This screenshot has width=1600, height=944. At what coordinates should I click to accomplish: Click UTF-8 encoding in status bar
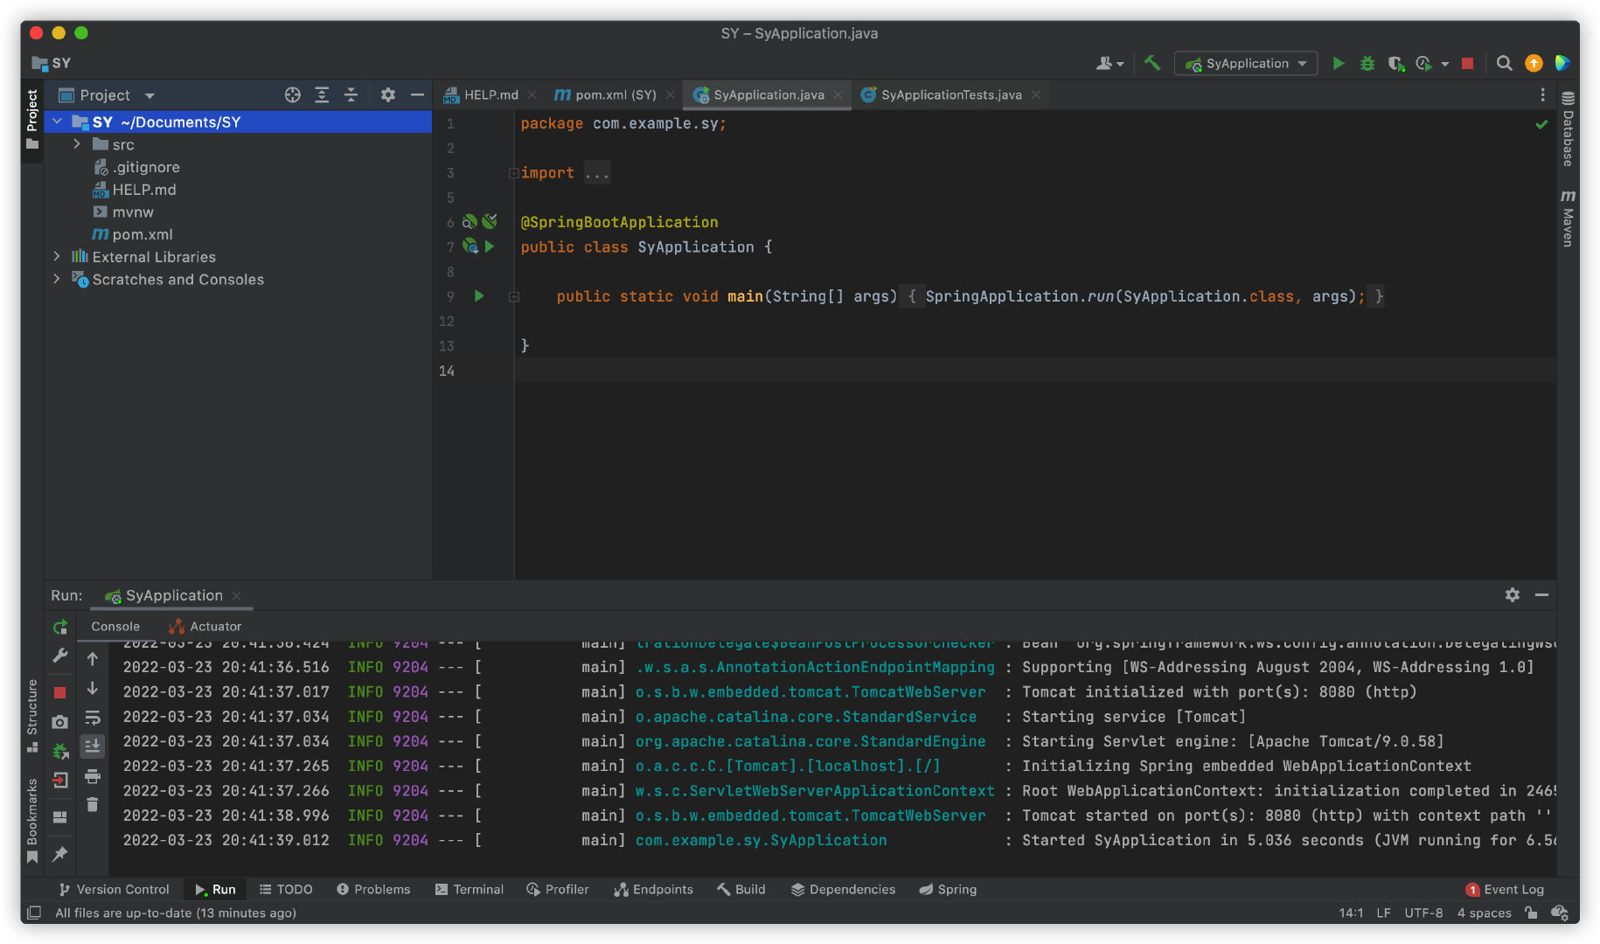point(1423,913)
